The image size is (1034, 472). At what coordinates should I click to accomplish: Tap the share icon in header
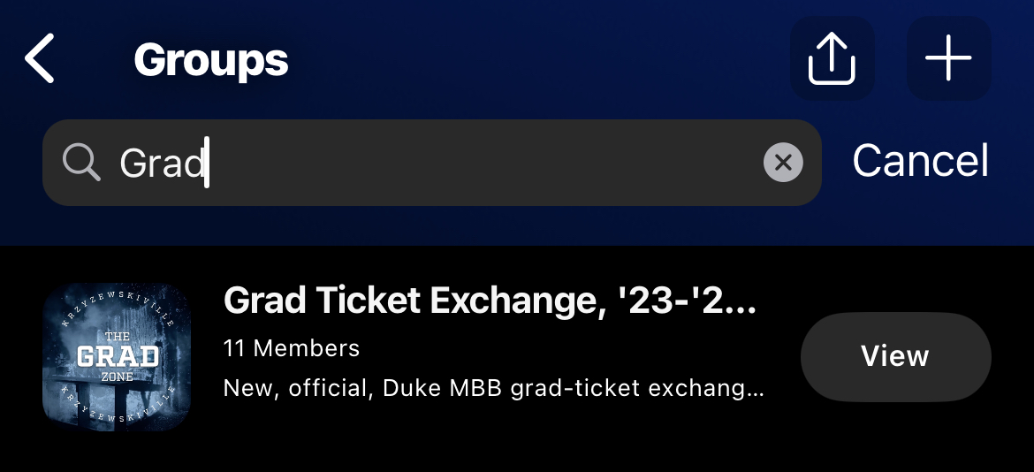pyautogui.click(x=832, y=58)
